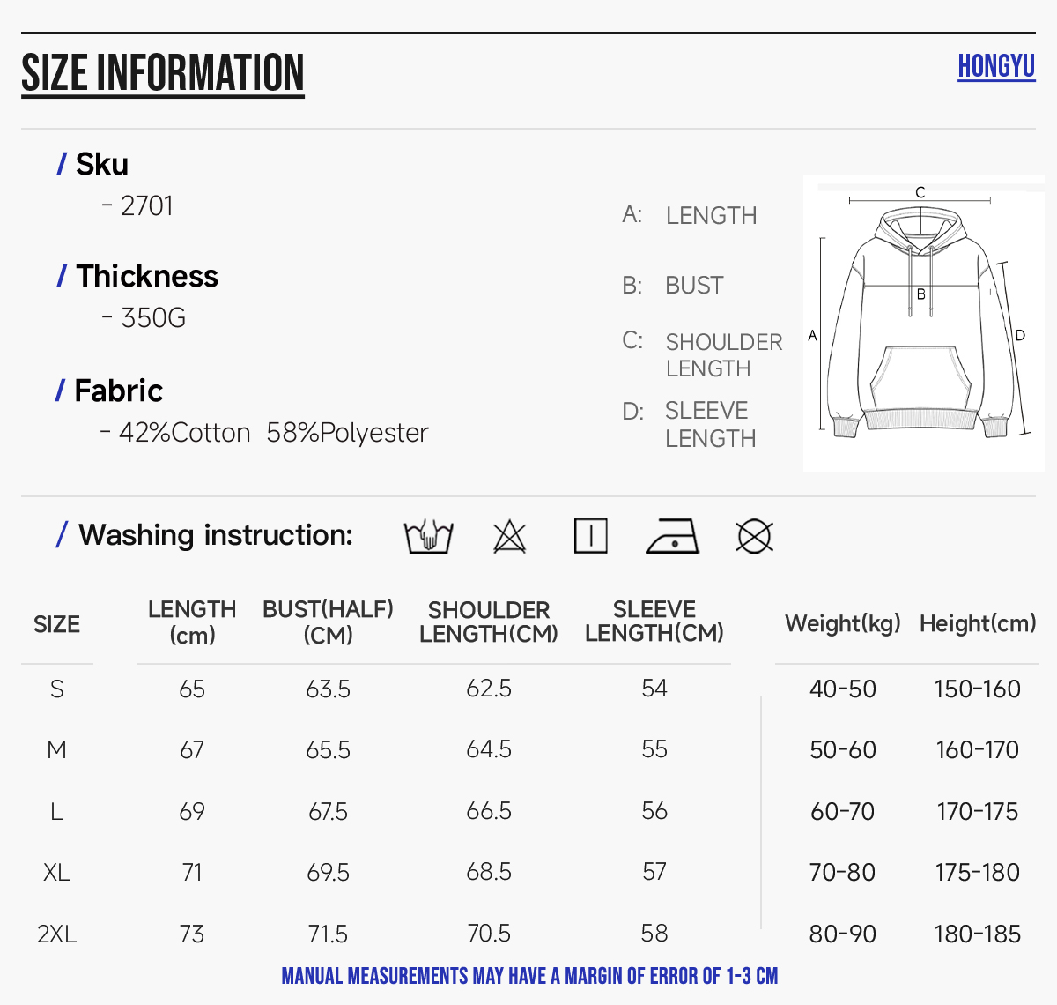This screenshot has width=1057, height=1005.
Task: Click the hand wash symbol icon
Action: (x=429, y=536)
